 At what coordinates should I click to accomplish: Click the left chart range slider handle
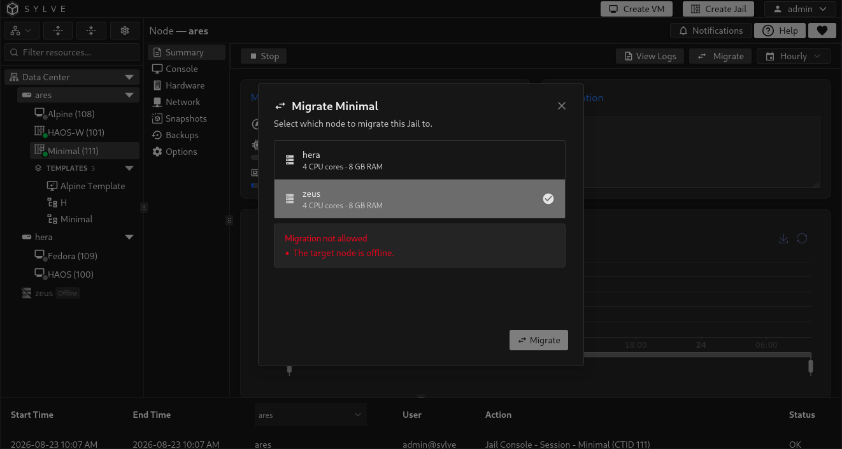tap(289, 369)
